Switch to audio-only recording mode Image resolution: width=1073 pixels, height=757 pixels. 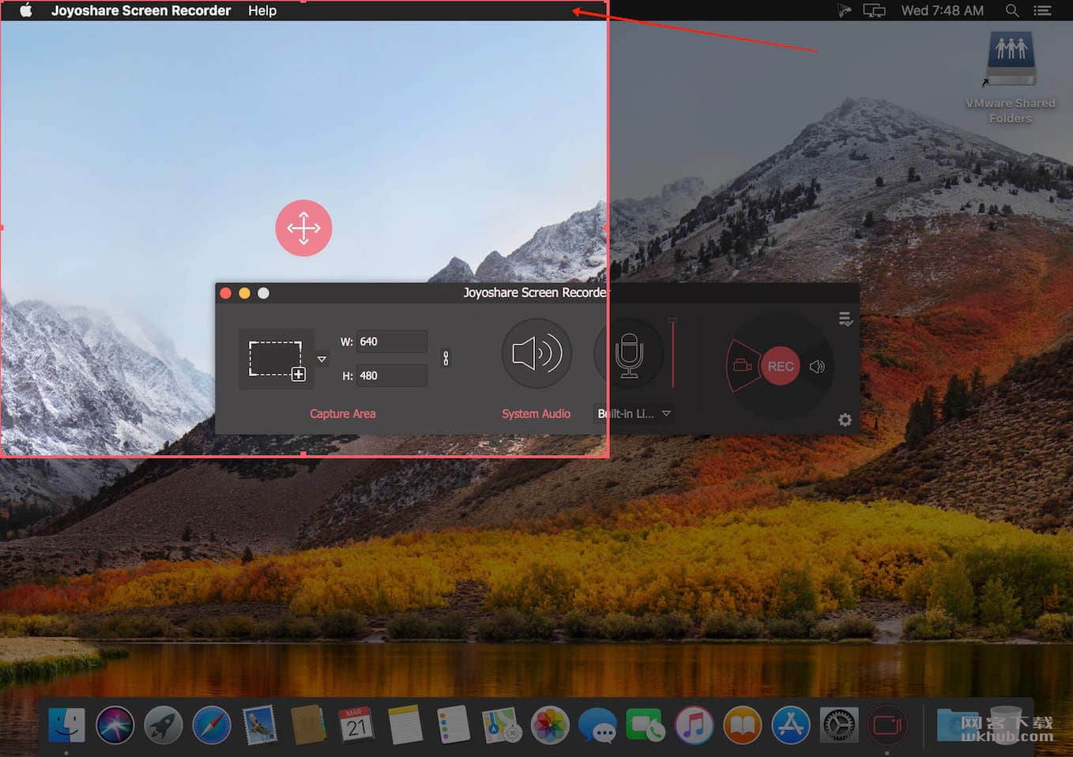tap(818, 367)
